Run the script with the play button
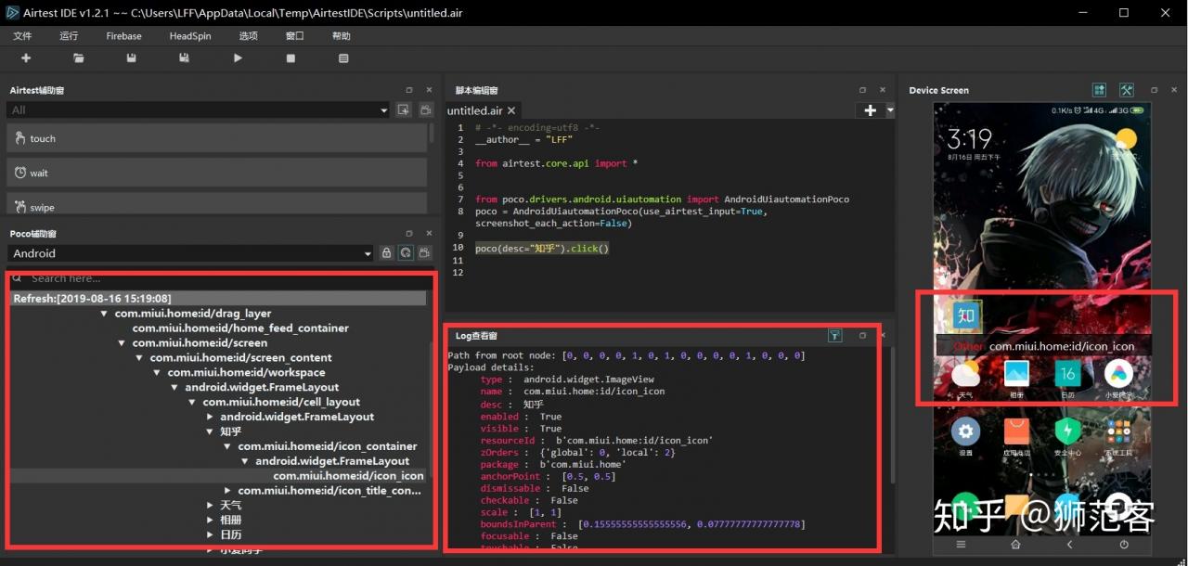1188x566 pixels. coord(238,58)
